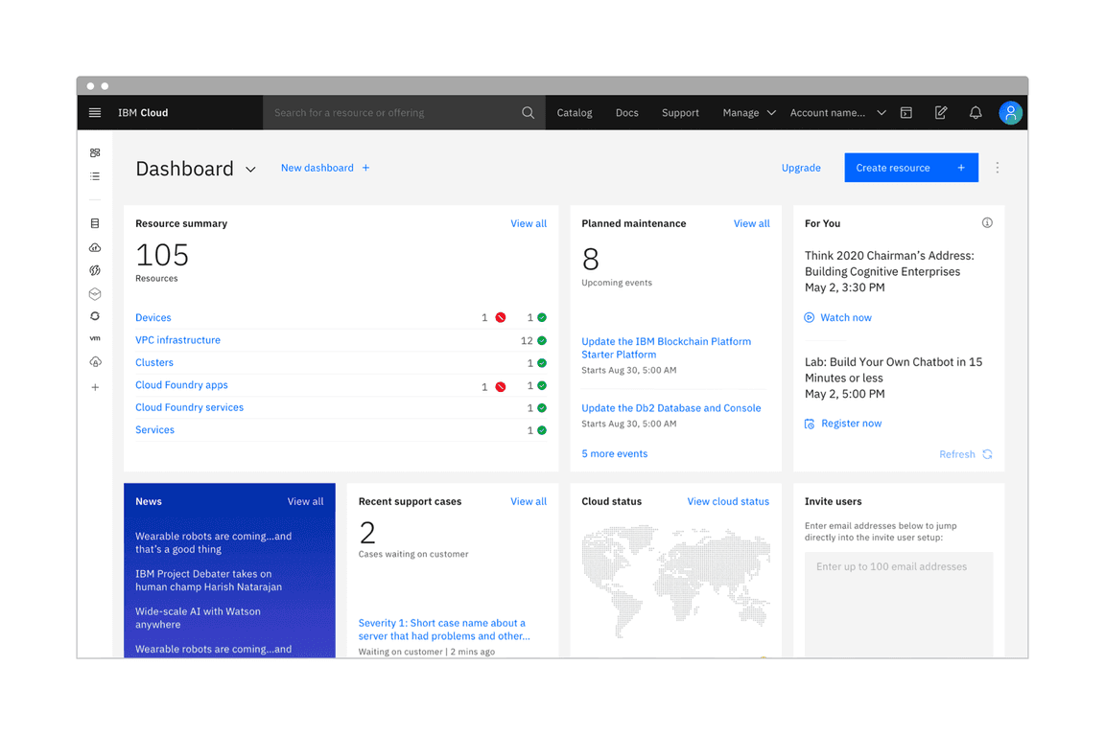Click the overflow menu next to Create resource
This screenshot has width=1105, height=735.
tap(997, 167)
